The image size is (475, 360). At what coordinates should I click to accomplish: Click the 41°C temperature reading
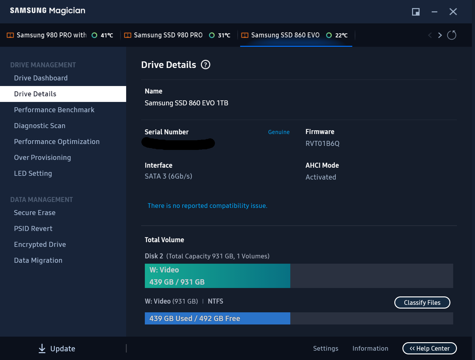point(107,35)
